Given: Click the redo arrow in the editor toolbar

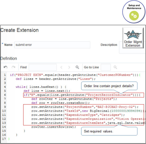Looking at the screenshot, I should tap(13, 67).
